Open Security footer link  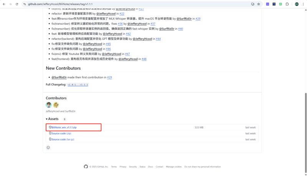[x=133, y=167]
